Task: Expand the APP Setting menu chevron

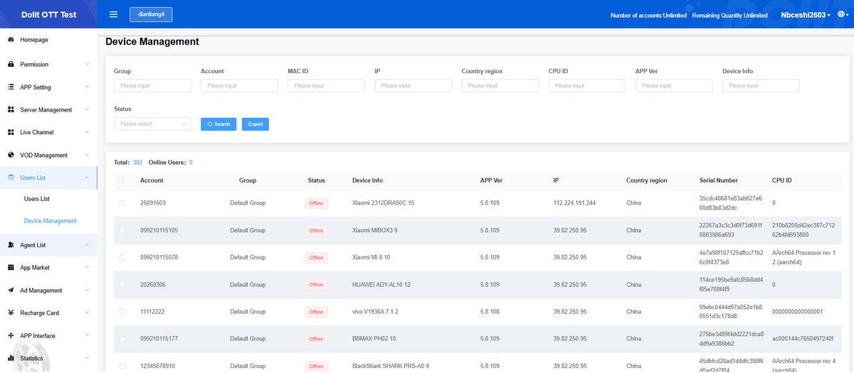Action: (x=87, y=87)
